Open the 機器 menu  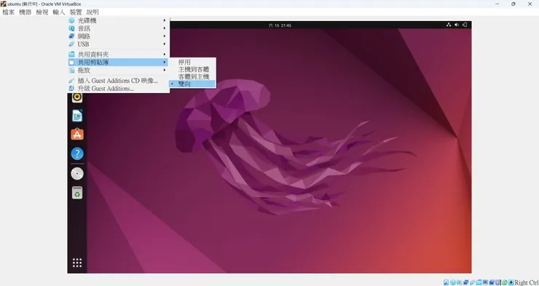[25, 12]
